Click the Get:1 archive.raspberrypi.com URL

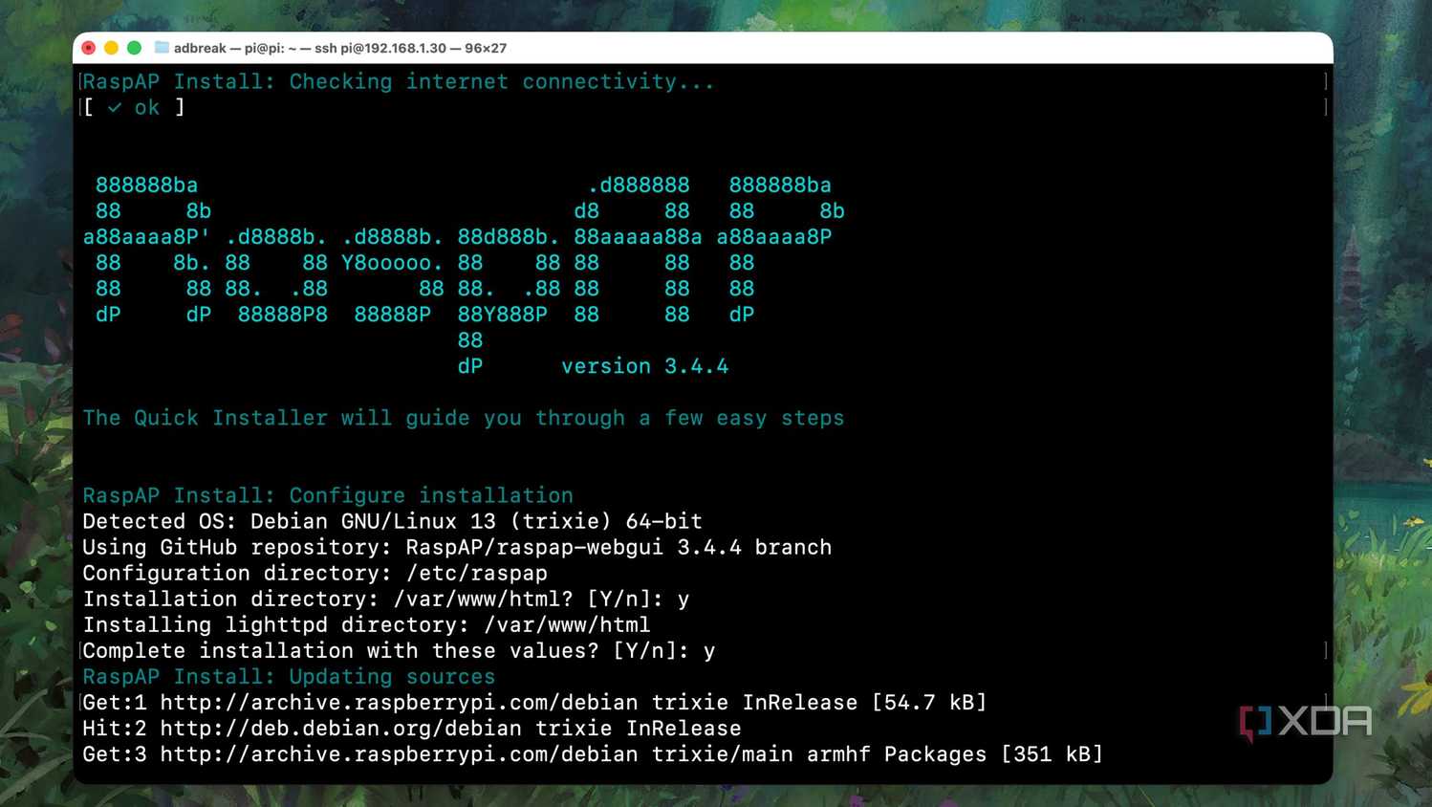click(x=399, y=703)
